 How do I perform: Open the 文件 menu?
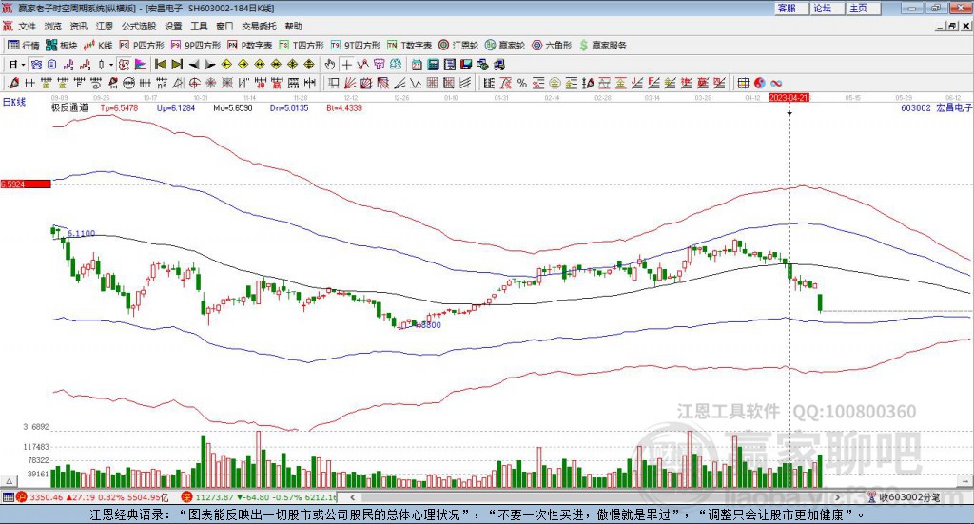click(27, 26)
